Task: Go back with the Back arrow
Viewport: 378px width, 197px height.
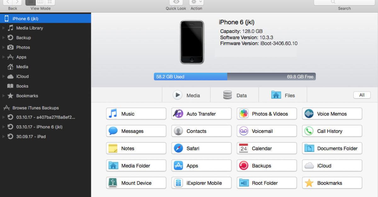Action: (x=9, y=2)
